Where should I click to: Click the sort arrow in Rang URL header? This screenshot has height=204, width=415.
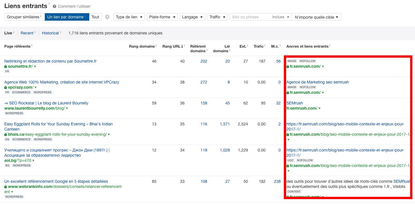pyautogui.click(x=182, y=46)
